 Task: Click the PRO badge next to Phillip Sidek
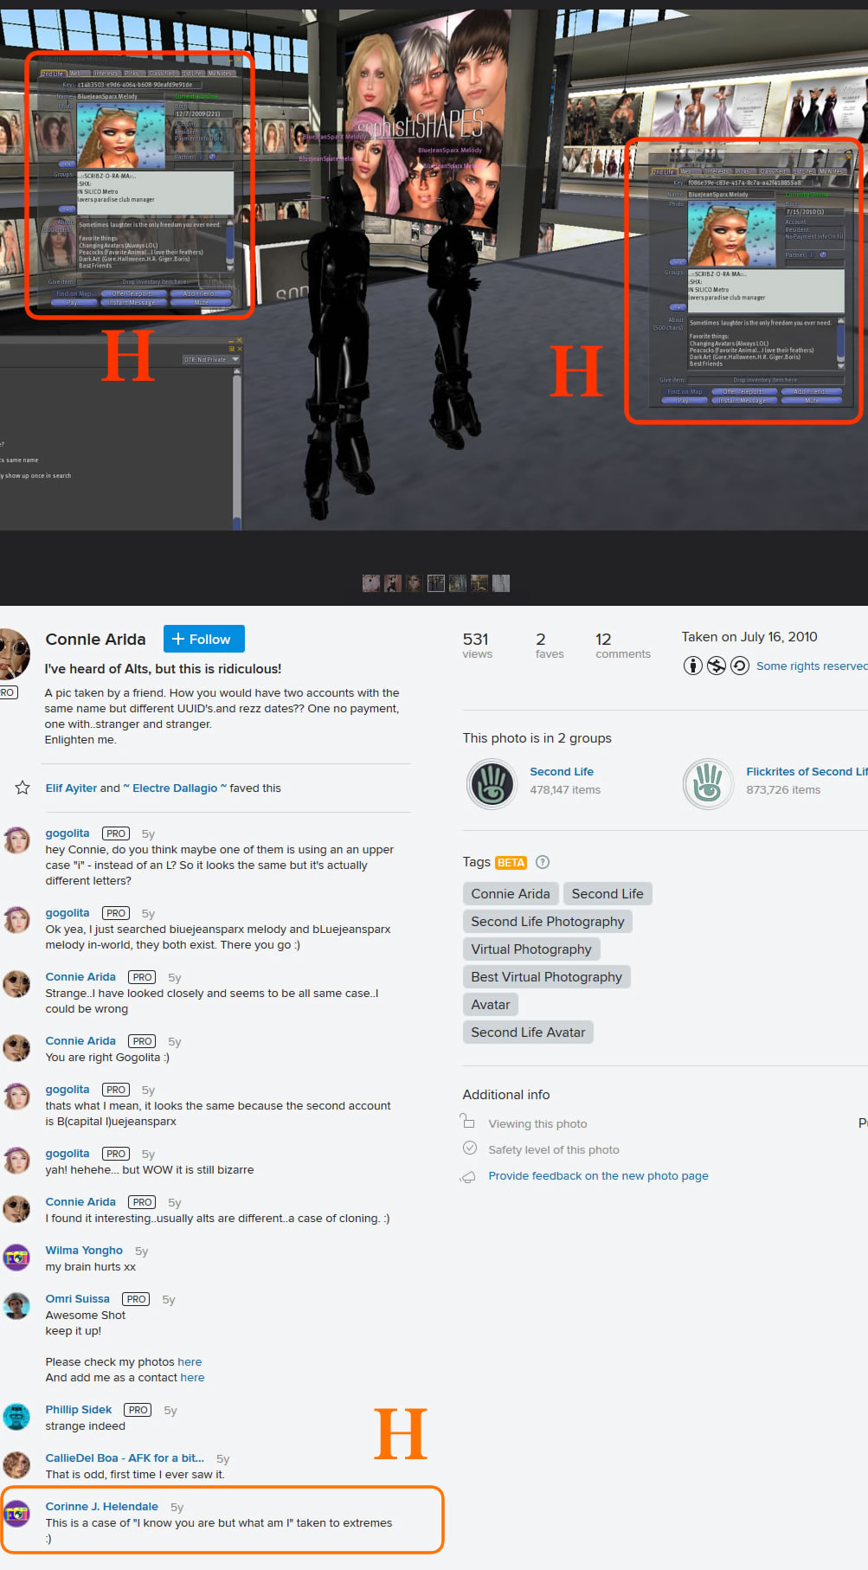tap(138, 1410)
